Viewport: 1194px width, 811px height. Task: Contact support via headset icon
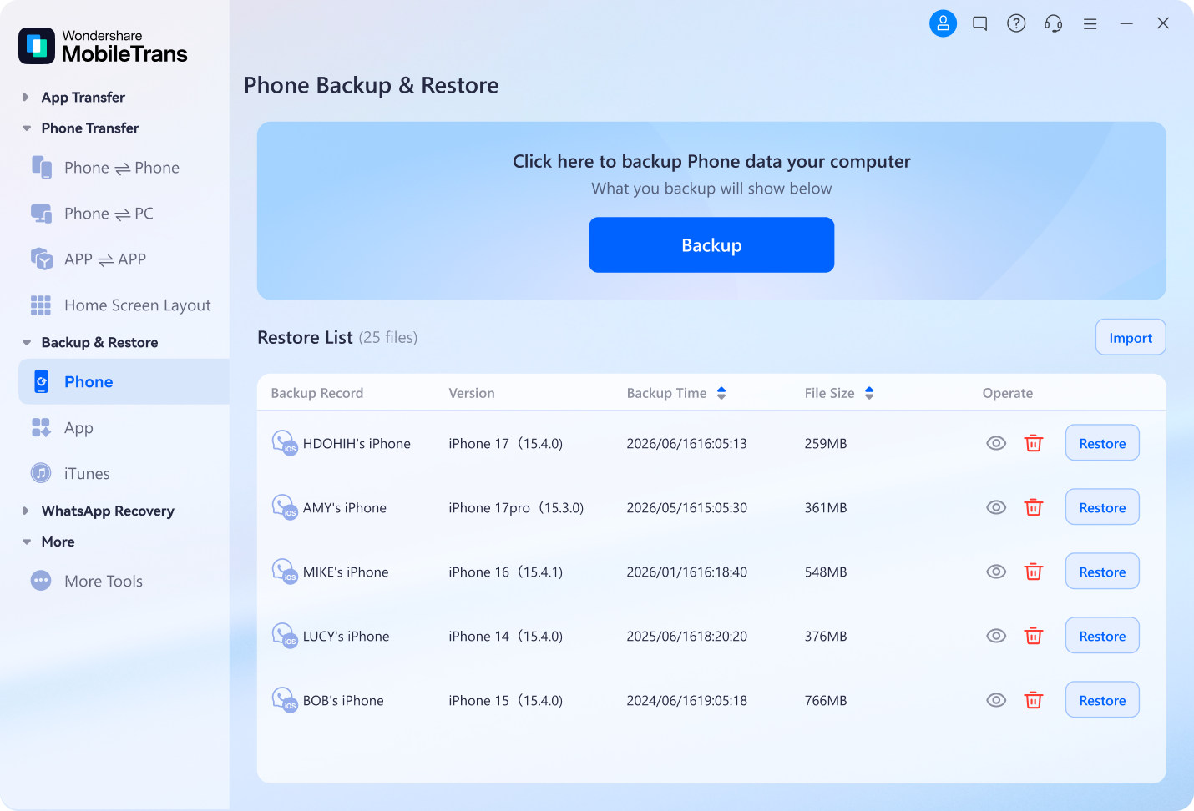(1054, 23)
